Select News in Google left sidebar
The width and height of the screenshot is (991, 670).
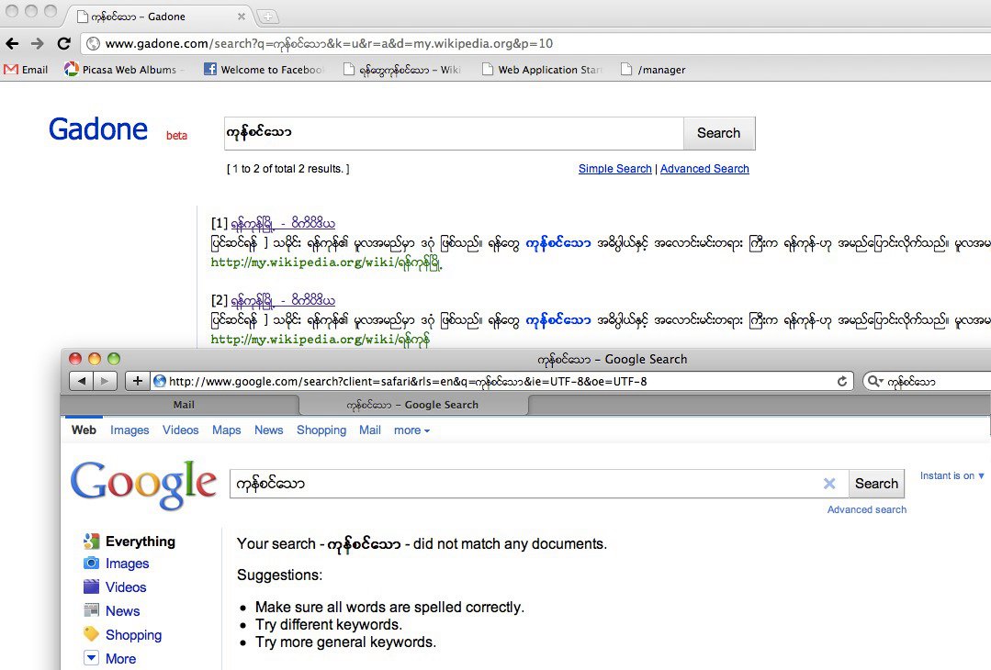112,610
